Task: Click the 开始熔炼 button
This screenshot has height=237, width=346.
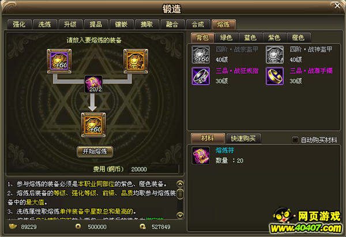Action: [x=95, y=152]
